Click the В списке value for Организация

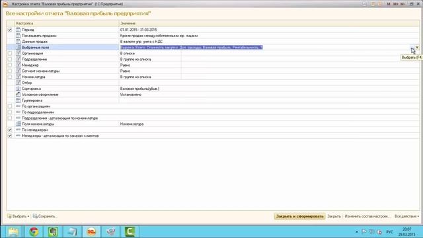click(x=128, y=54)
